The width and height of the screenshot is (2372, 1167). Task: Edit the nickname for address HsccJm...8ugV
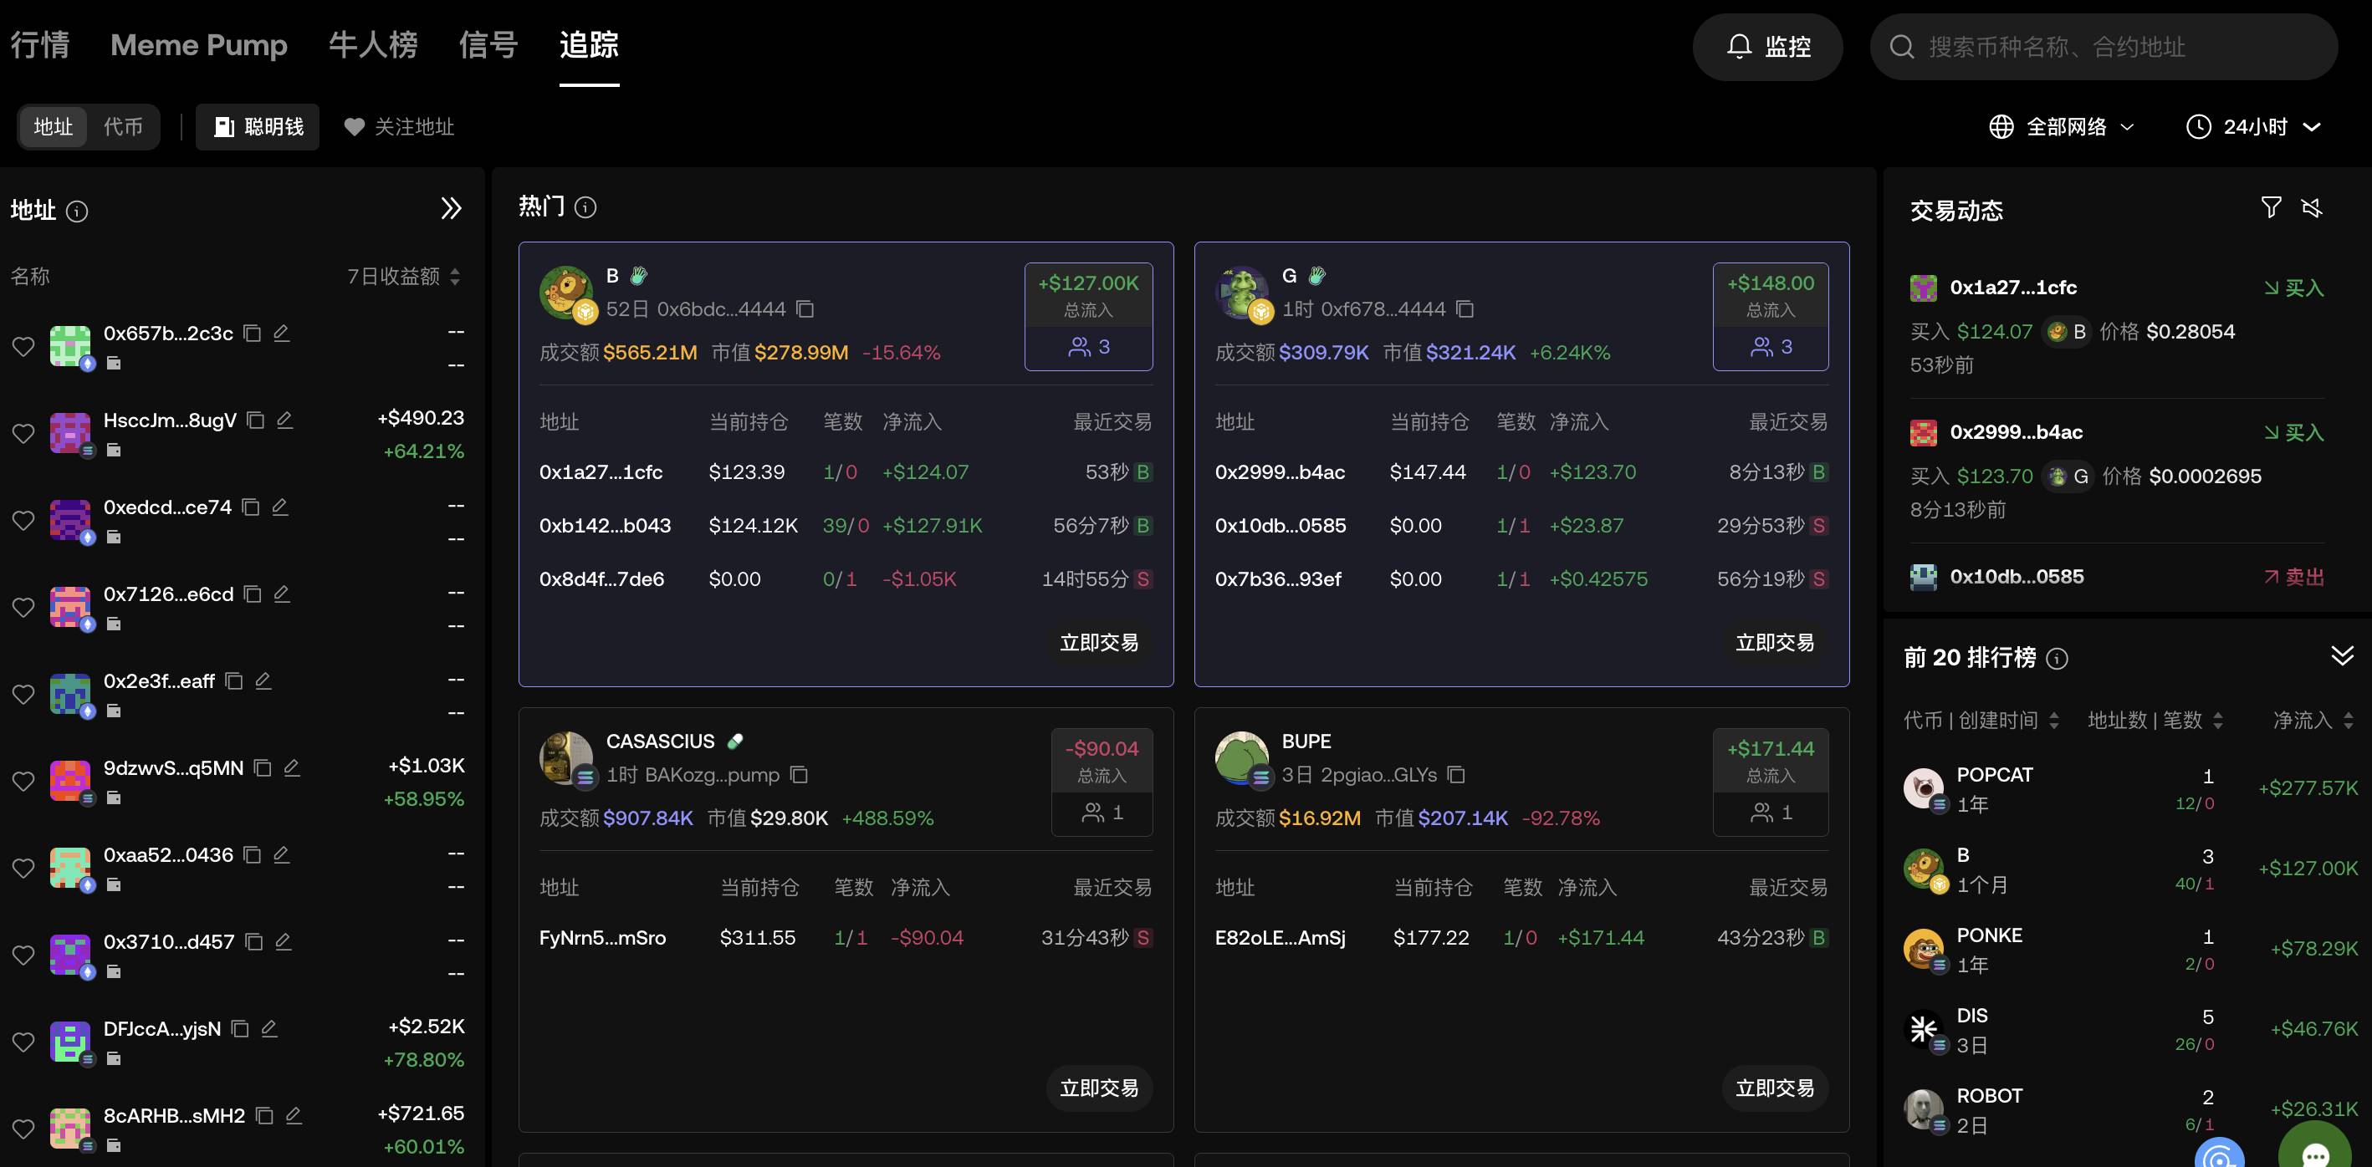(x=284, y=420)
